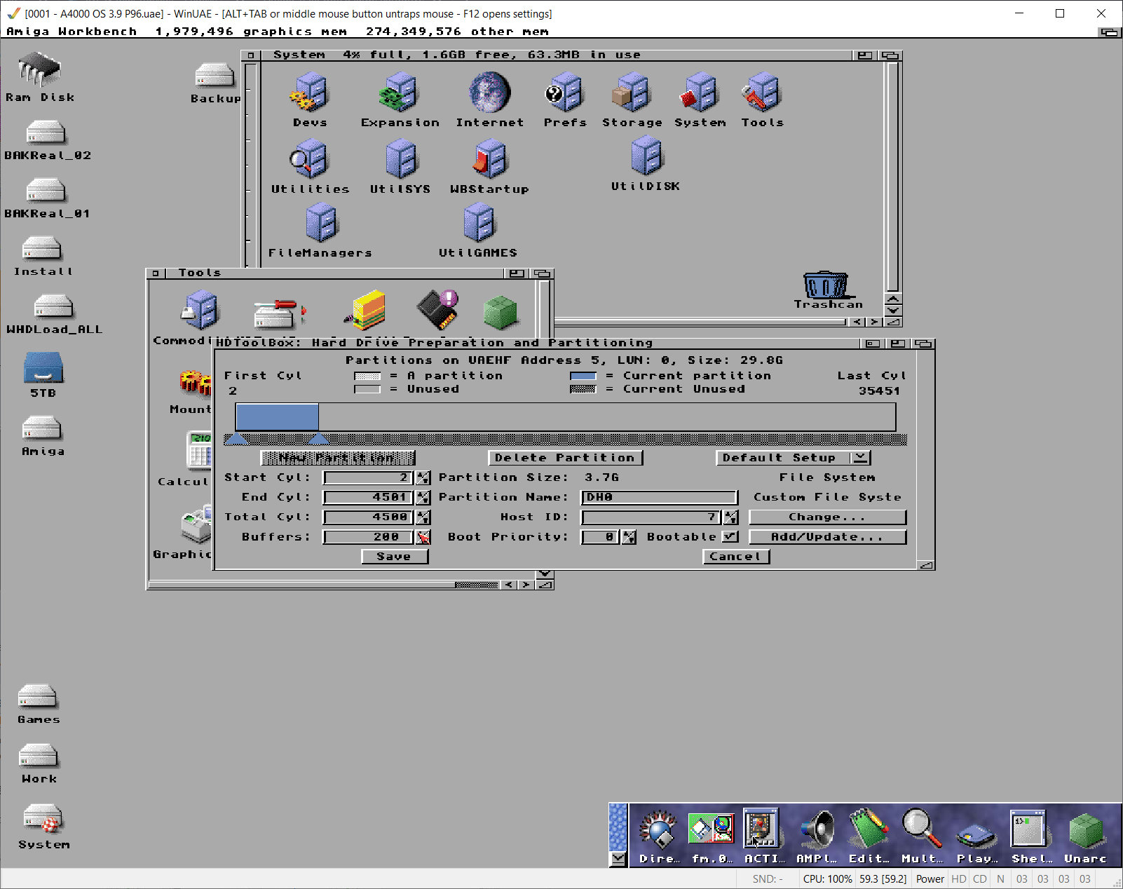Click the Add/Update... button
The width and height of the screenshot is (1123, 889).
[x=827, y=537]
